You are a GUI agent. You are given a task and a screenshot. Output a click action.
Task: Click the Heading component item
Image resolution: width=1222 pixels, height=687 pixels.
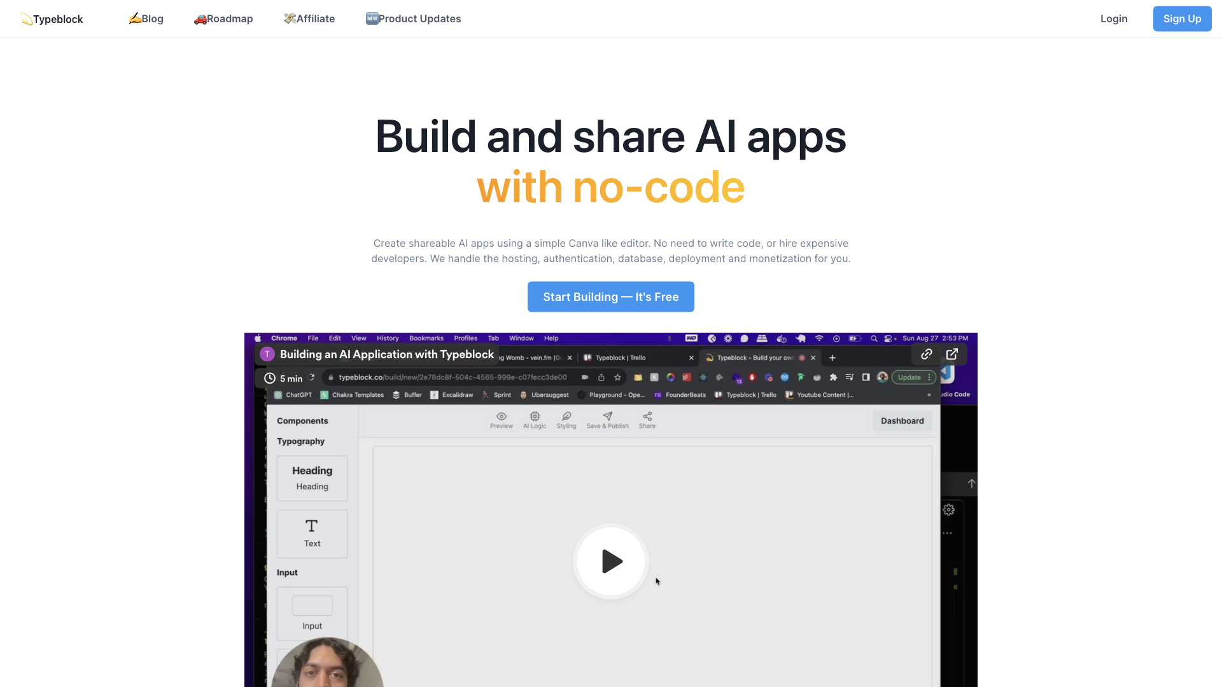click(311, 476)
